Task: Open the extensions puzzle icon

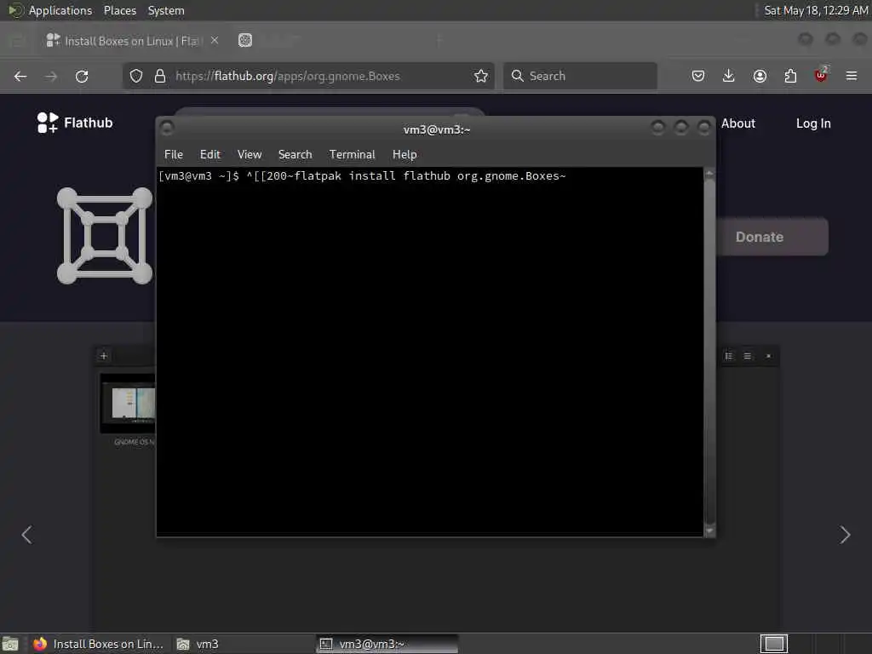Action: click(790, 76)
